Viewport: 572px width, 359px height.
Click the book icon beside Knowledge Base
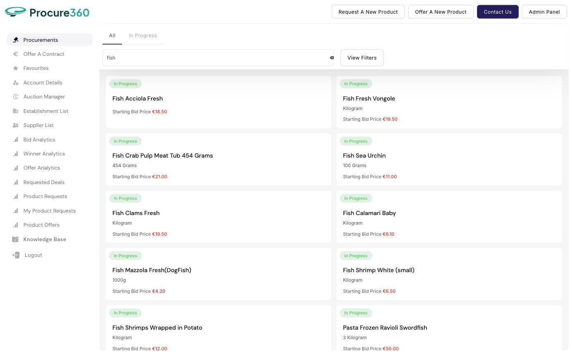pos(15,239)
